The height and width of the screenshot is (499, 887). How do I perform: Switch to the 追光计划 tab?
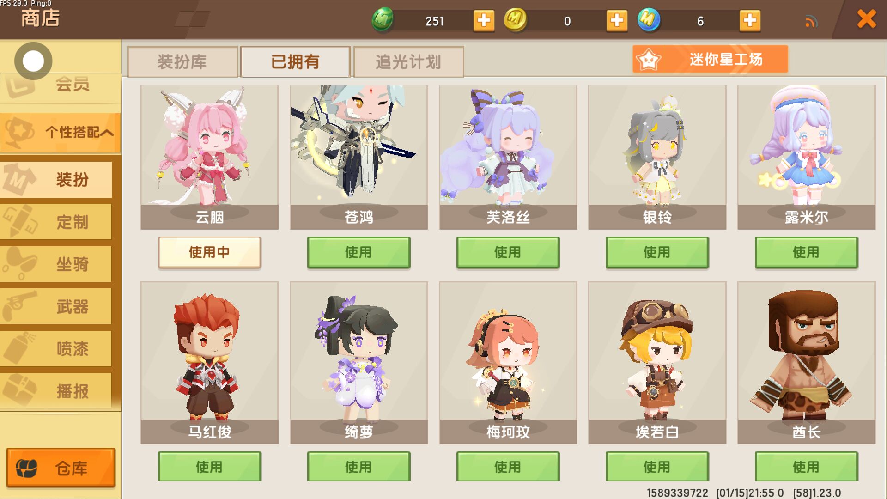point(408,61)
